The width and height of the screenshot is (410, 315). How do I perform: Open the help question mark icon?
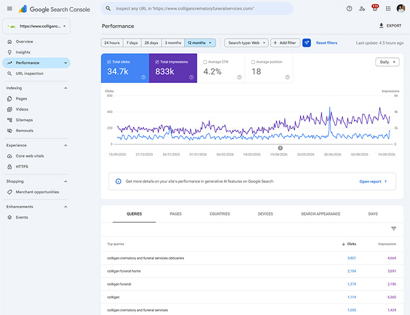349,9
